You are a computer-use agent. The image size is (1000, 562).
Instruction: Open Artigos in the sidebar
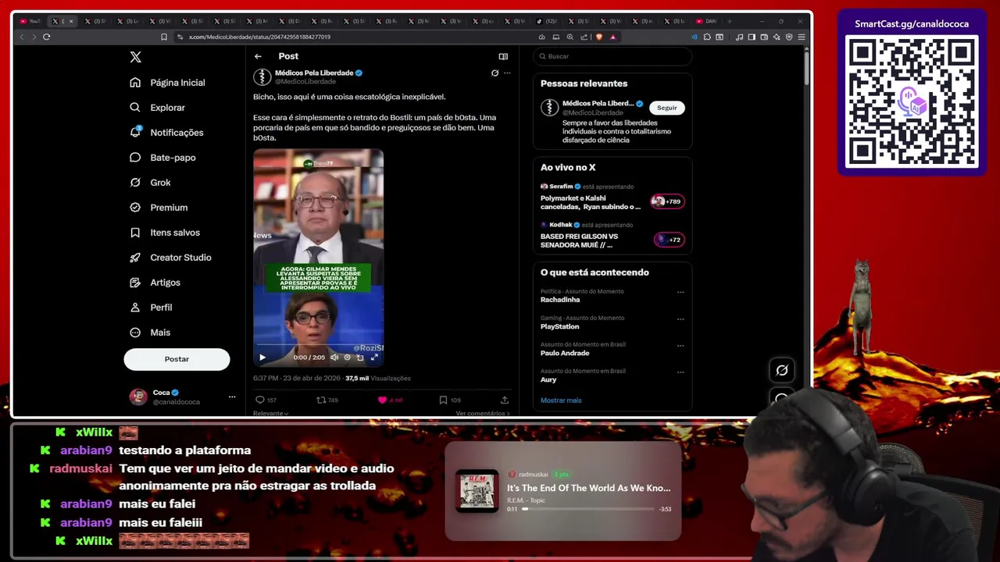click(155, 283)
